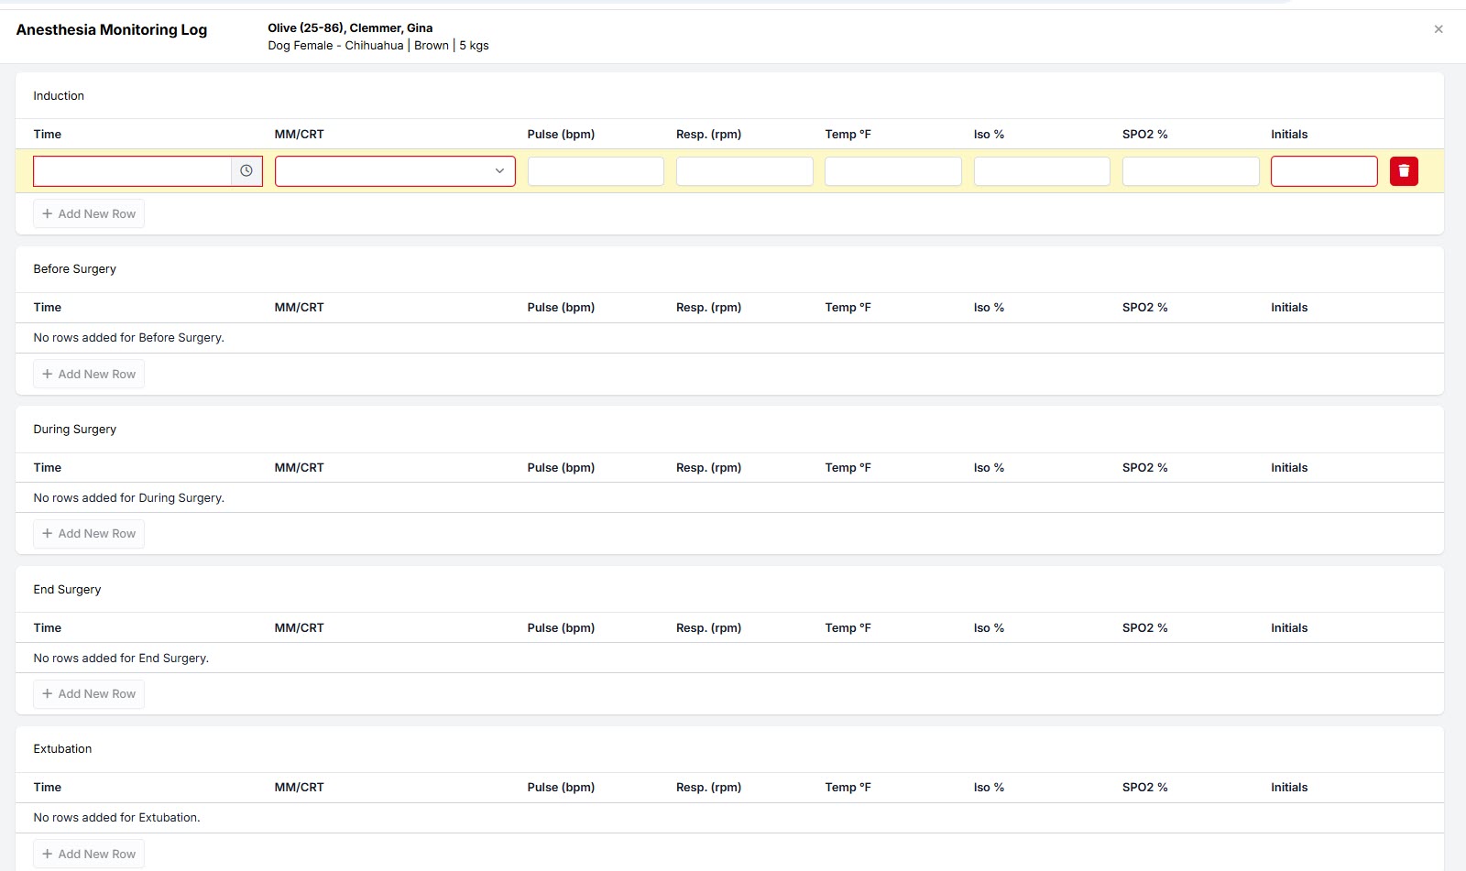Click the Induction Time input field
Viewport: 1466px width, 871px height.
(133, 171)
